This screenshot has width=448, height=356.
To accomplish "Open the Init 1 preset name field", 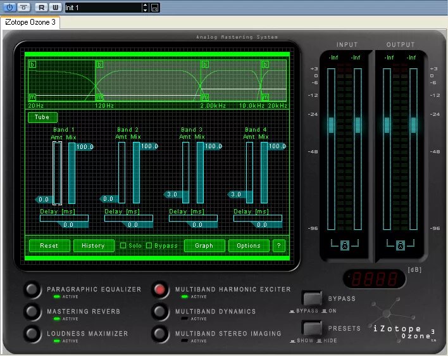I will tap(103, 8).
